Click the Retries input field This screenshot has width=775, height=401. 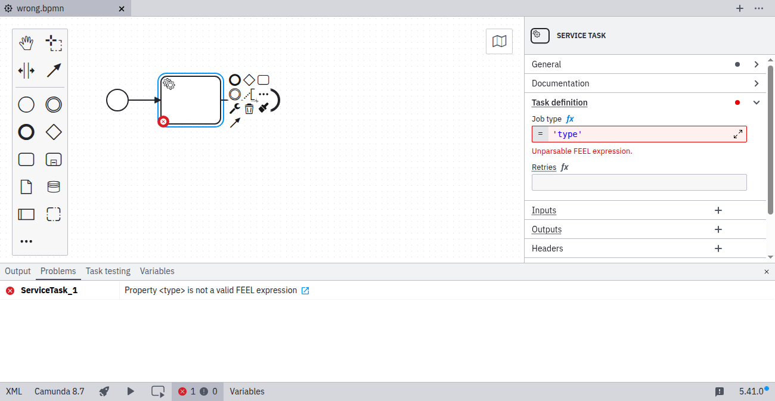638,182
